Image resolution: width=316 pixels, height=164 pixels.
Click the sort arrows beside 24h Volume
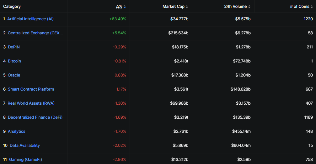point(249,7)
